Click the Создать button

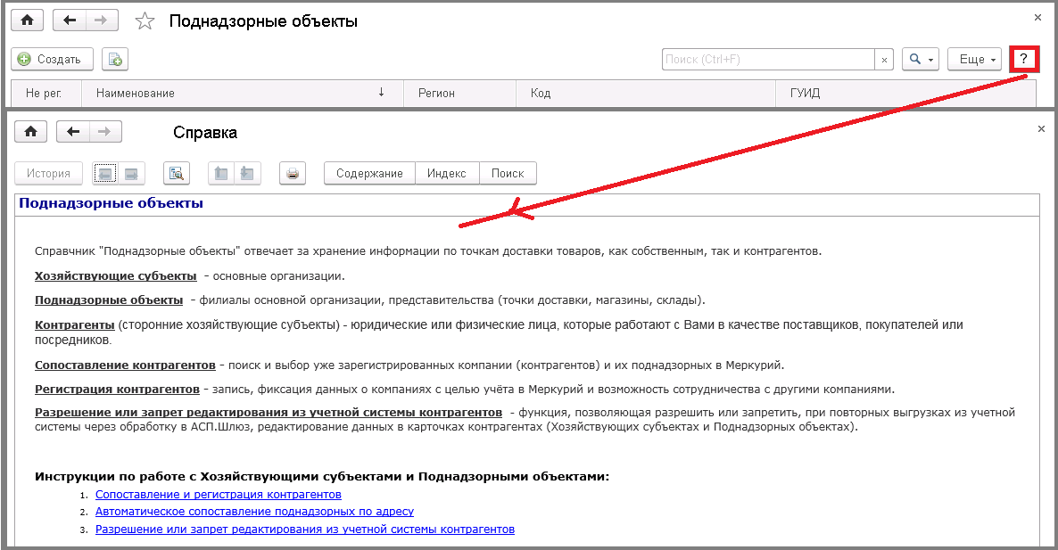tap(51, 60)
